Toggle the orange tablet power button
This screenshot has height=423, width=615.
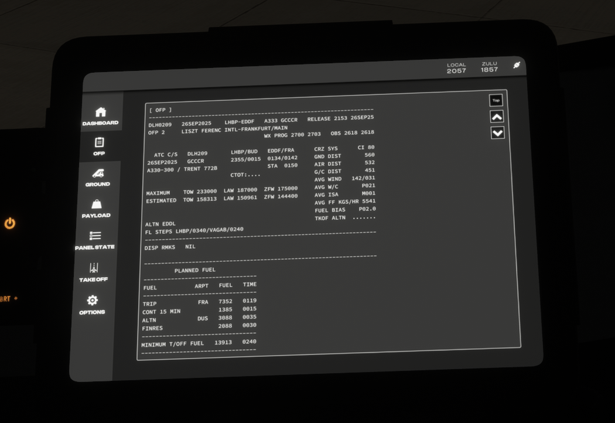tap(10, 223)
